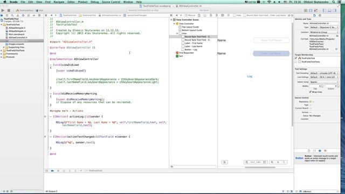
Task: Toggle the document outline button on canvas
Action: (x=224, y=162)
